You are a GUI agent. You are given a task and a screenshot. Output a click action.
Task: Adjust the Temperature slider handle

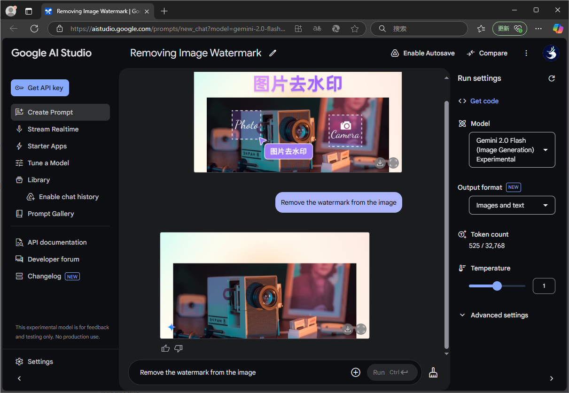pos(497,286)
